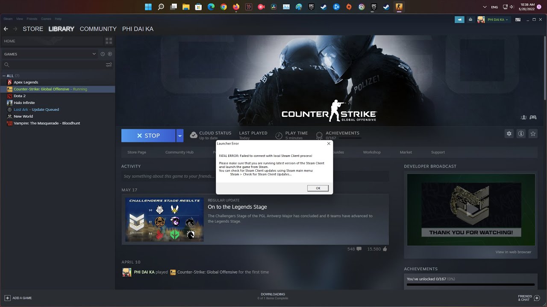This screenshot has width=547, height=307.
Task: Click the activity comment input field
Action: tap(255, 176)
